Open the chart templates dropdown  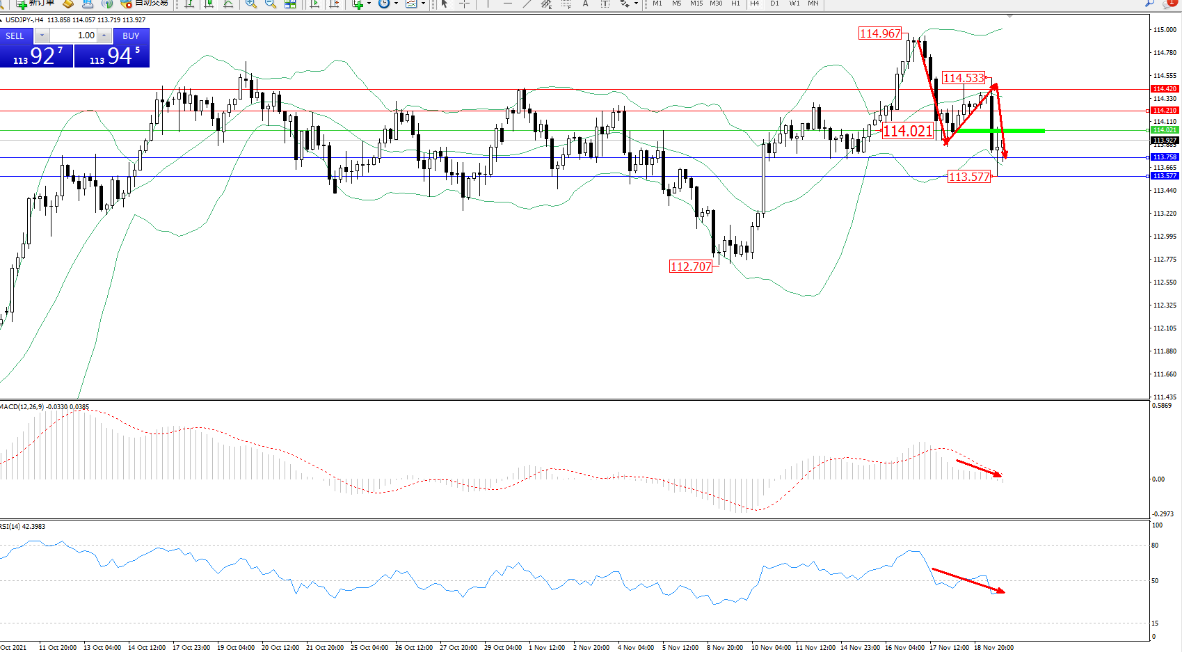(x=423, y=4)
